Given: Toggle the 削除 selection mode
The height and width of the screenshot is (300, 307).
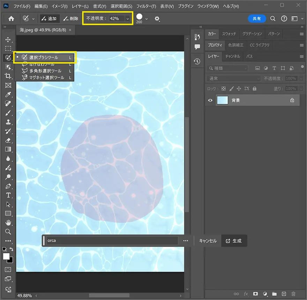Looking at the screenshot, I should coord(71,18).
